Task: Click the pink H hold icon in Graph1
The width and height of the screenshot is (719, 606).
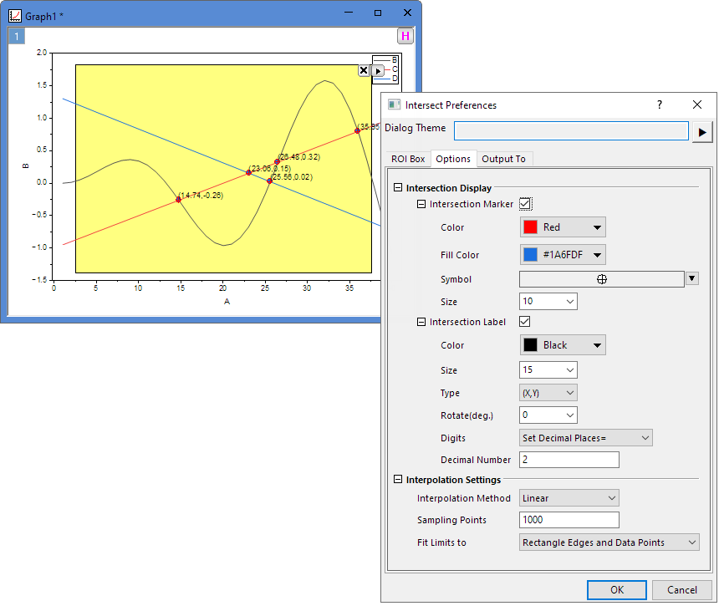Action: click(x=405, y=36)
